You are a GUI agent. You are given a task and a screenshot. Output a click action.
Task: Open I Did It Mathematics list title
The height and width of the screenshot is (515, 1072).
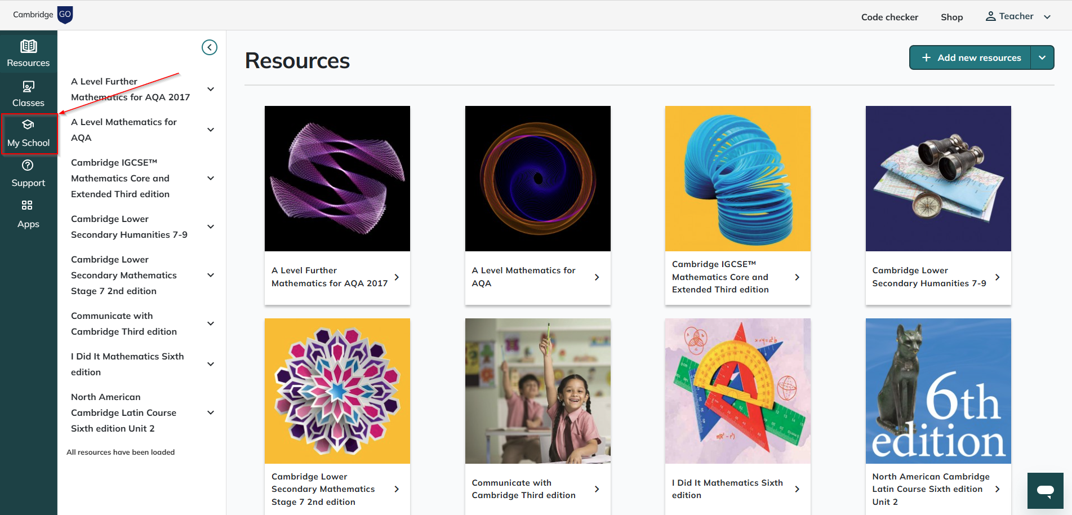[127, 364]
